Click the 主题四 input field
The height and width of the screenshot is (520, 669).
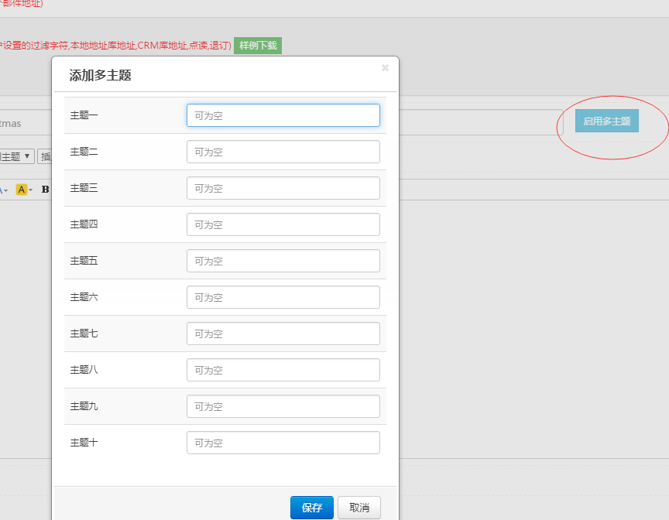[283, 224]
